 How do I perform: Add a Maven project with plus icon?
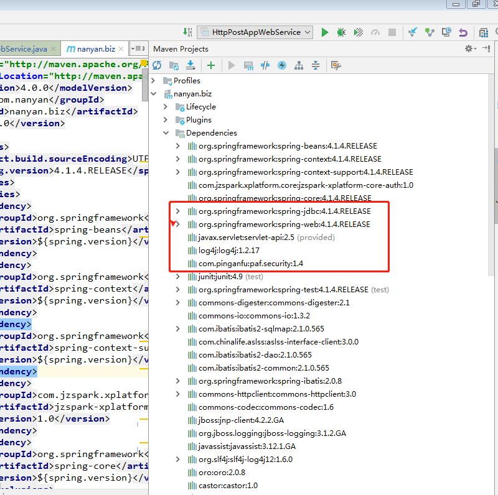[211, 65]
